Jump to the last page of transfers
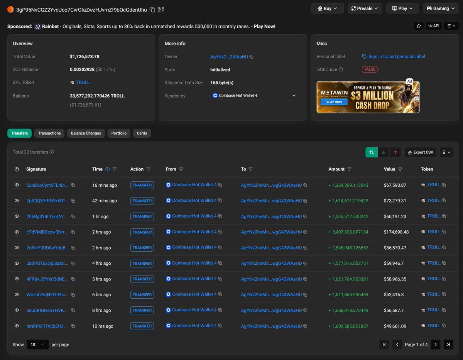 point(448,345)
